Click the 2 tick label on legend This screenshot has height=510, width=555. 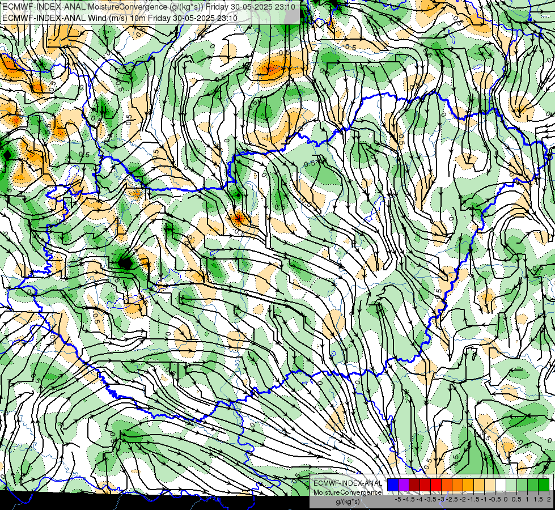549,499
